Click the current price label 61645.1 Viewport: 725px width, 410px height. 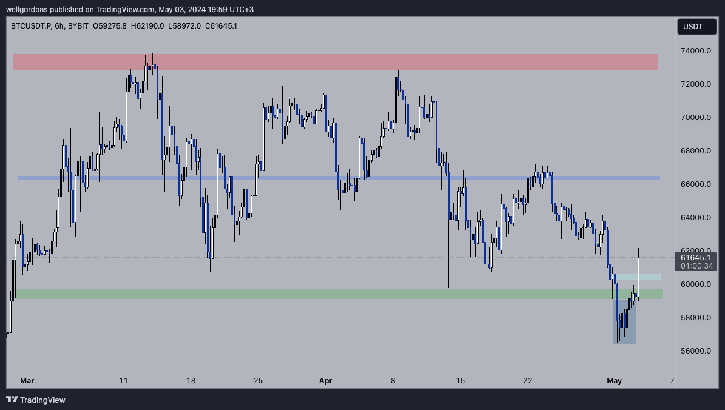pos(696,258)
